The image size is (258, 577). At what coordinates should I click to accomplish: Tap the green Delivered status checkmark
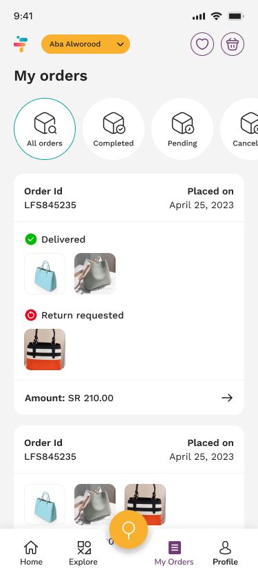(31, 239)
